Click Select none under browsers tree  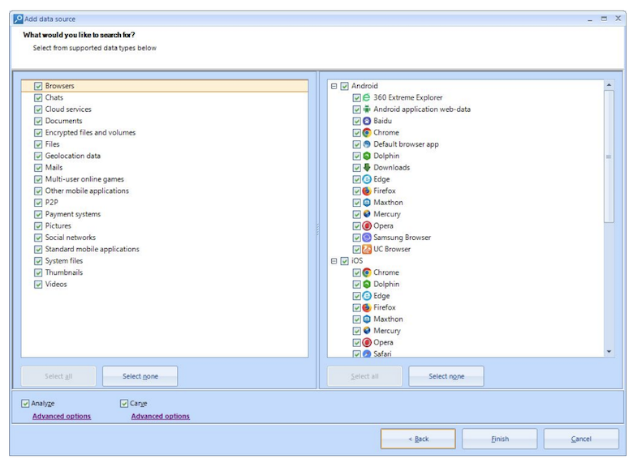tap(446, 376)
